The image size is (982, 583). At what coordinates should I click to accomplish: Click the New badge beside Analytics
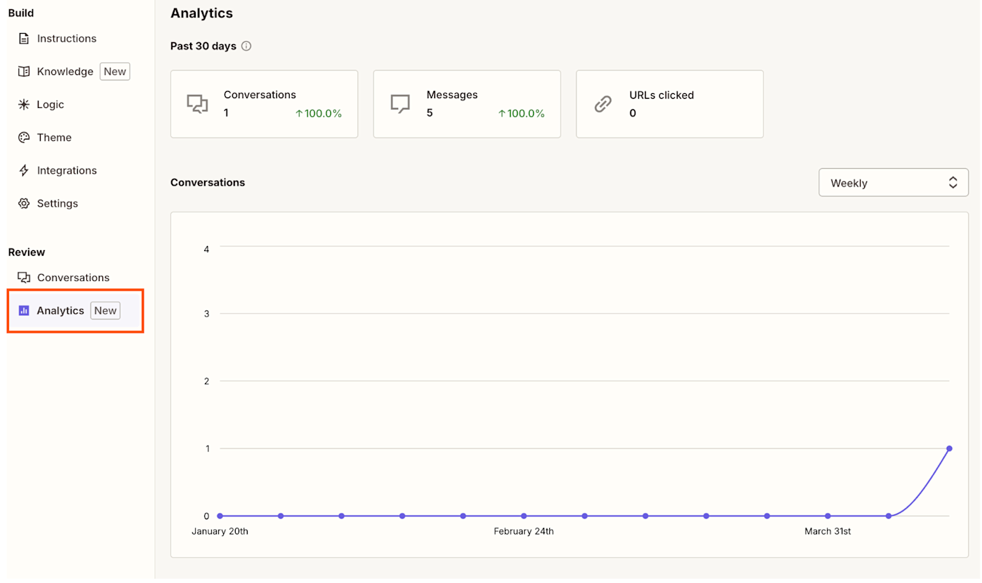click(105, 310)
